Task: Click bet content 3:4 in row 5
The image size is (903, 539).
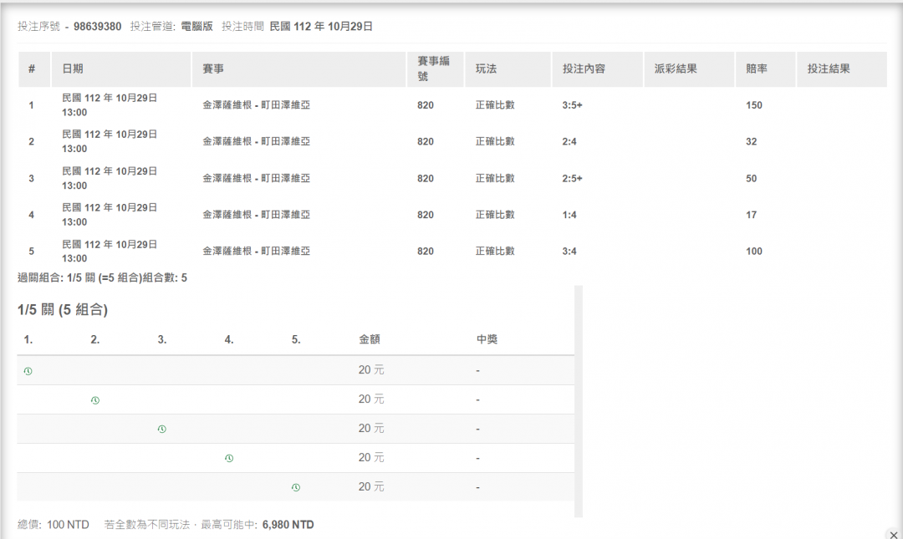Action: [569, 251]
